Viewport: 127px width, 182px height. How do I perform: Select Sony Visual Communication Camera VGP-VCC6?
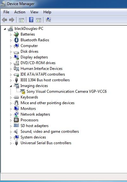coord(67,91)
